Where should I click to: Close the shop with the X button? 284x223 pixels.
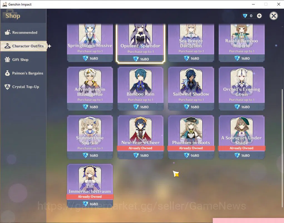point(274,16)
